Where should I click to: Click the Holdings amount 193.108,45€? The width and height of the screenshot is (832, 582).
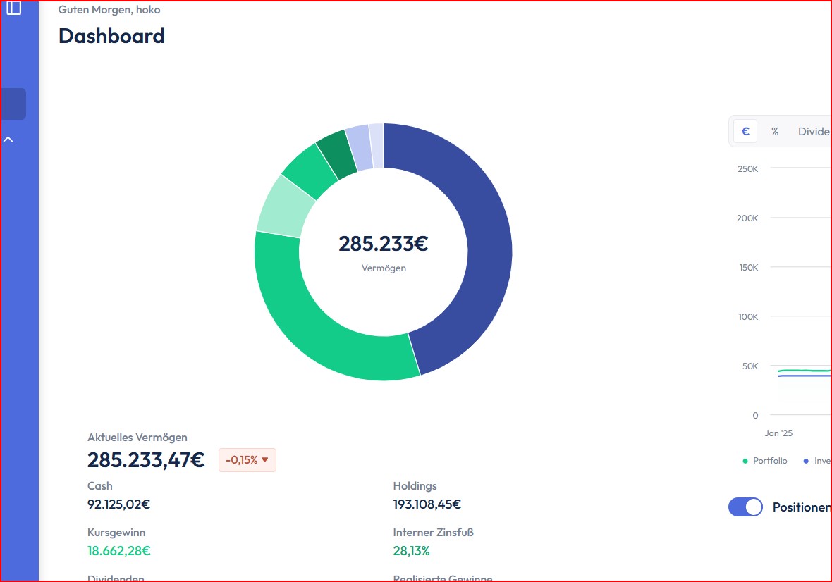click(x=427, y=504)
